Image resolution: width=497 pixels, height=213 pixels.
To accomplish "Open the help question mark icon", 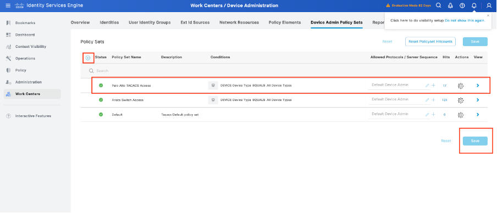I will [x=462, y=5].
